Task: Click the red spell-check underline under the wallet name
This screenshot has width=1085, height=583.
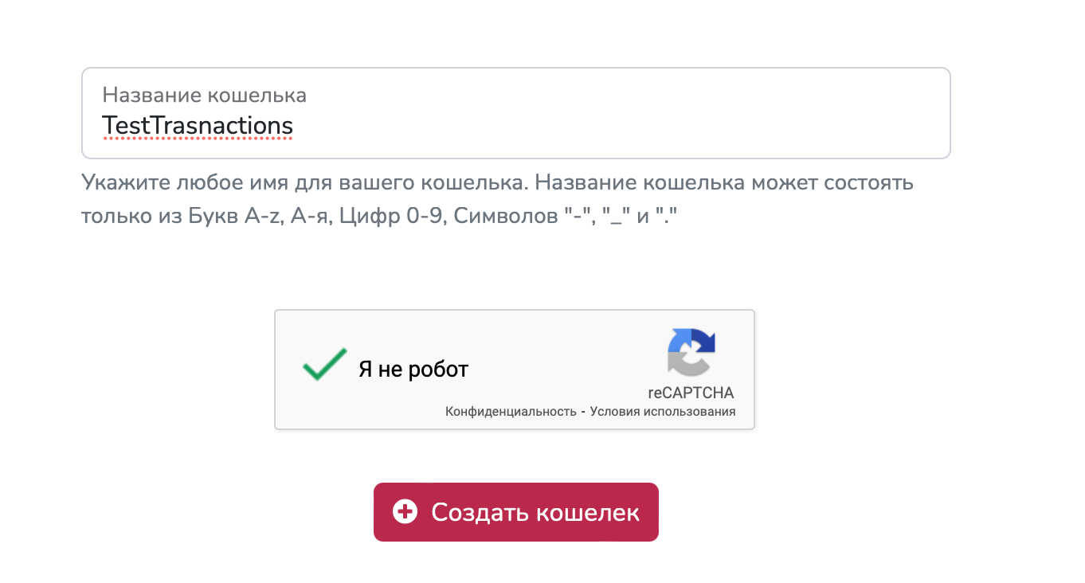Action: point(198,139)
